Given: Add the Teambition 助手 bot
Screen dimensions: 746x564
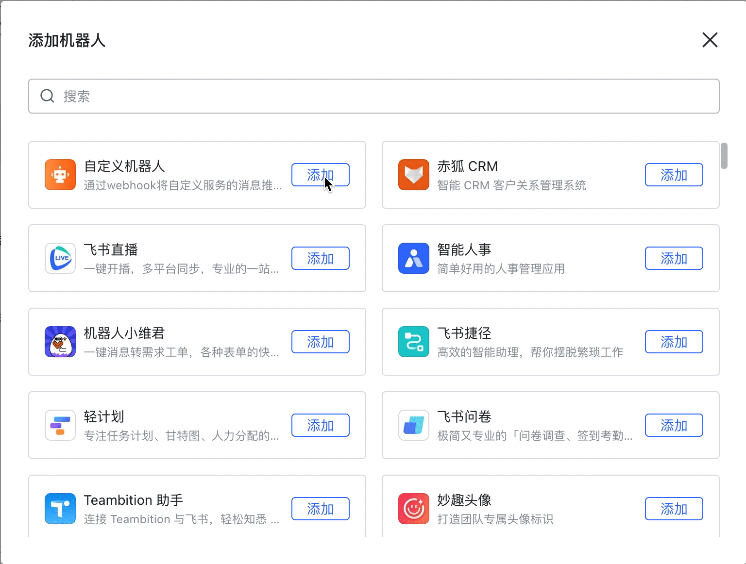Looking at the screenshot, I should click(x=320, y=509).
